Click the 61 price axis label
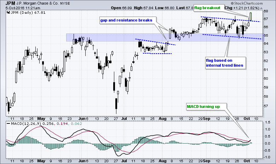Screen dimensions: 276x164 (x=266, y=69)
